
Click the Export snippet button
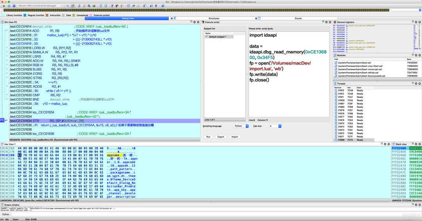click(221, 137)
